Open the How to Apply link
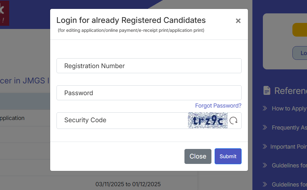Image resolution: width=307 pixels, height=190 pixels. (x=289, y=109)
